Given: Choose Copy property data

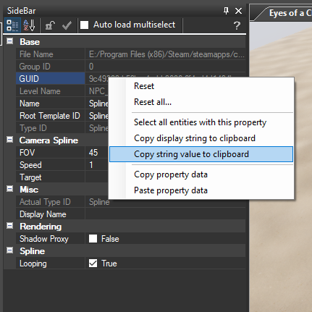Looking at the screenshot, I should (201, 174).
